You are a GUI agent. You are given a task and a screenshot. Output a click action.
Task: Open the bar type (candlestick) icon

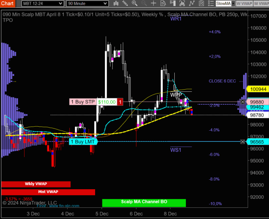(x=116, y=3)
